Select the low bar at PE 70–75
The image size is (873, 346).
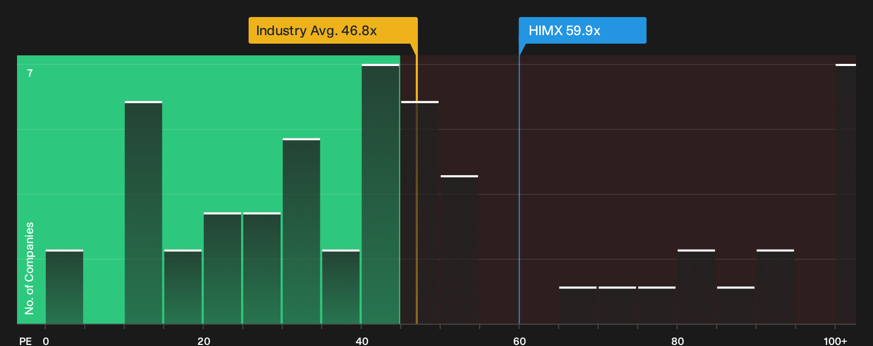point(617,306)
